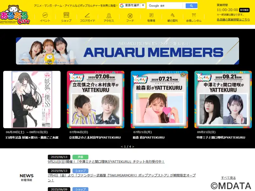Click the NEWS 新着情報 heading
Screen dimensions: 255x191
tap(26, 178)
